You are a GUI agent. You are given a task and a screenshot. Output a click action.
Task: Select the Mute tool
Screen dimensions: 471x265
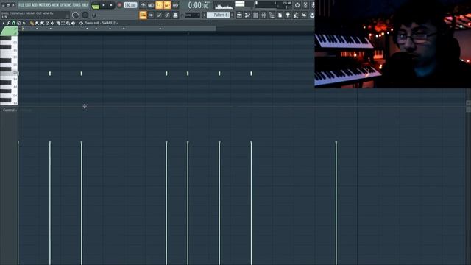pos(52,23)
